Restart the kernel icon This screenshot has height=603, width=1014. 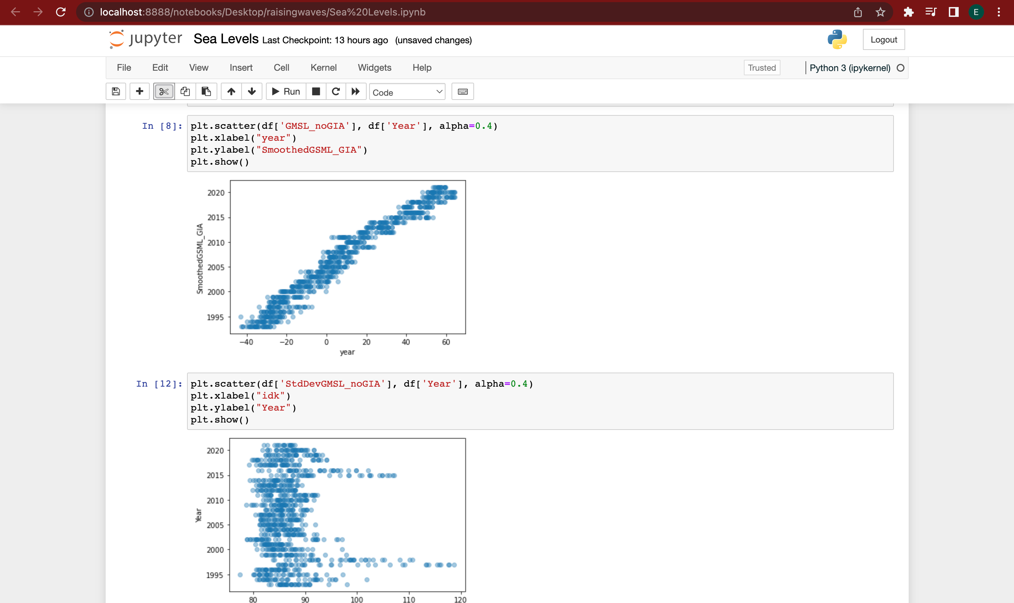click(x=336, y=91)
